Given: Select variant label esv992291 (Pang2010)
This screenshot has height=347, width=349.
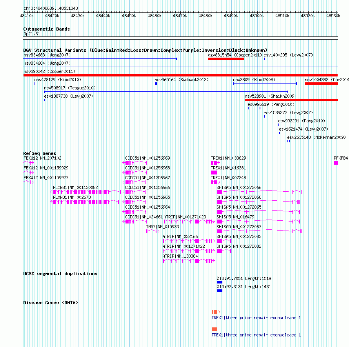Looking at the screenshot, I should pos(302,121).
